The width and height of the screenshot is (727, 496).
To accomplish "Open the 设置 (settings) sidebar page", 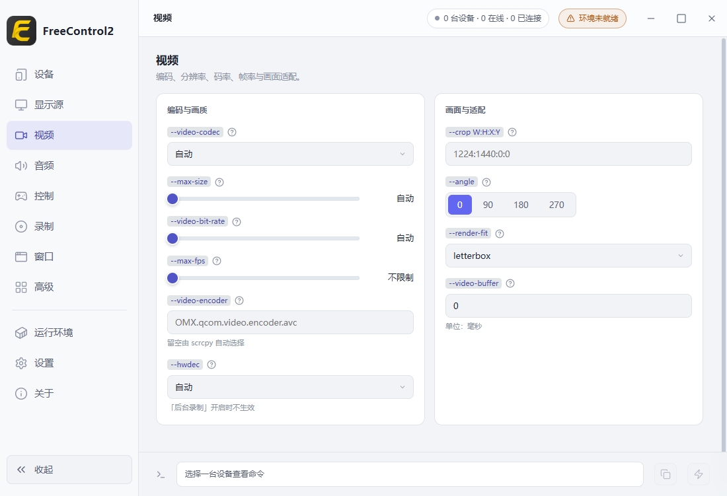I will tap(69, 363).
